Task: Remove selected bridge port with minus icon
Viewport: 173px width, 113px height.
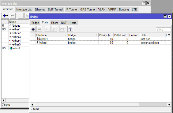Action: 39,29
